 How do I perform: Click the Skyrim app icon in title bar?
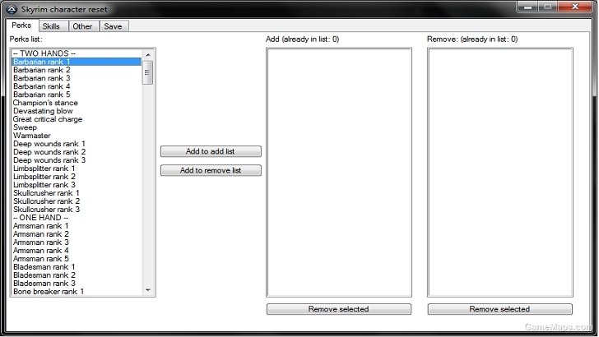(11, 9)
